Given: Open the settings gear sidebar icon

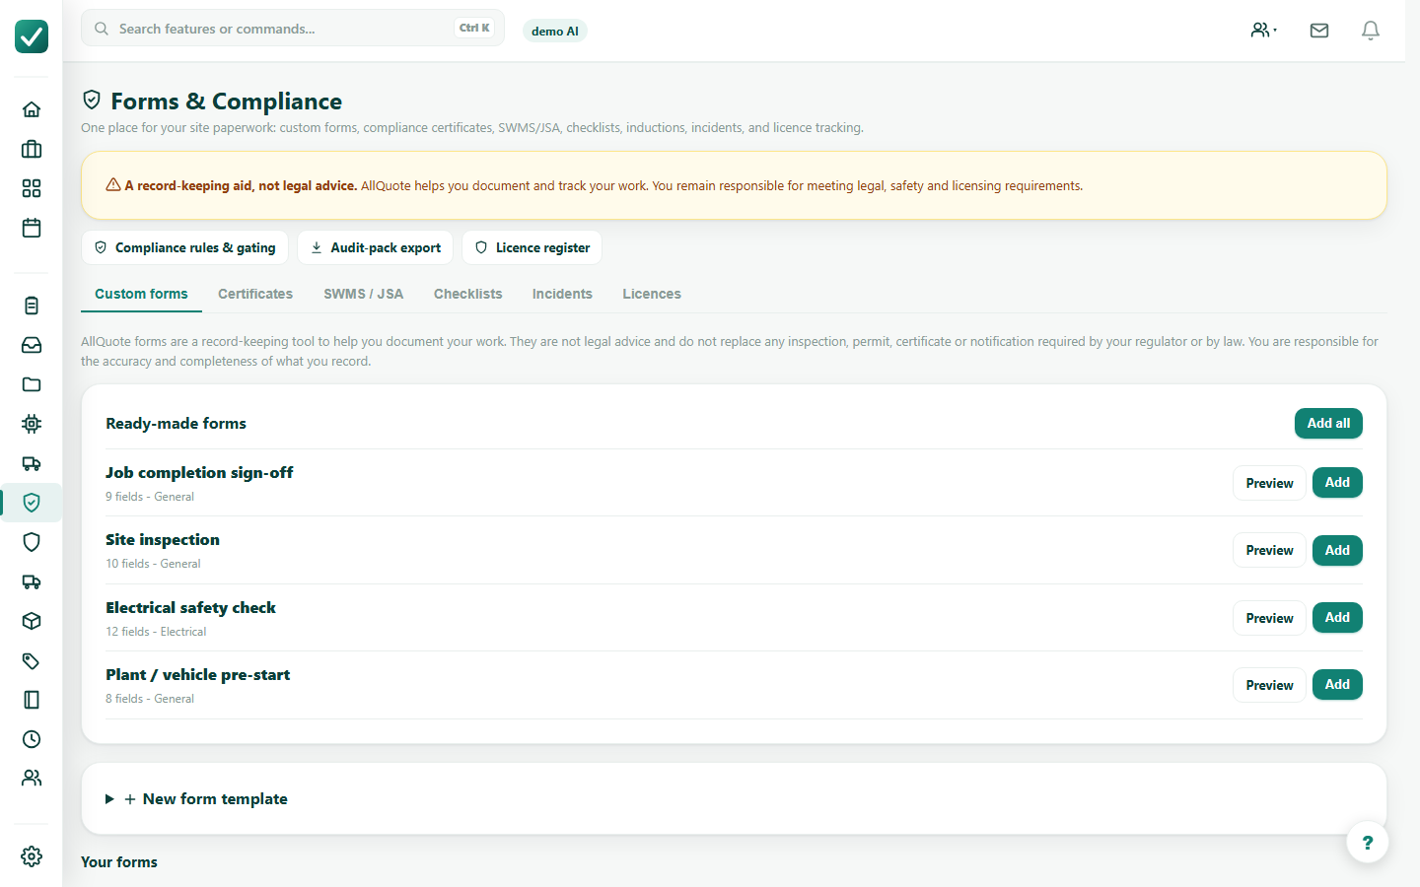Looking at the screenshot, I should tap(32, 856).
